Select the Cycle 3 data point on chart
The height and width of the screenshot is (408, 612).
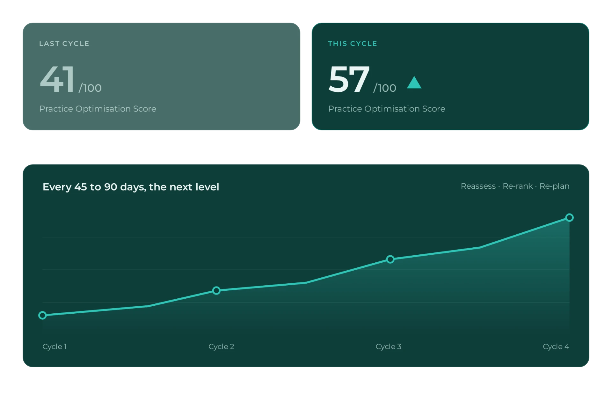390,259
